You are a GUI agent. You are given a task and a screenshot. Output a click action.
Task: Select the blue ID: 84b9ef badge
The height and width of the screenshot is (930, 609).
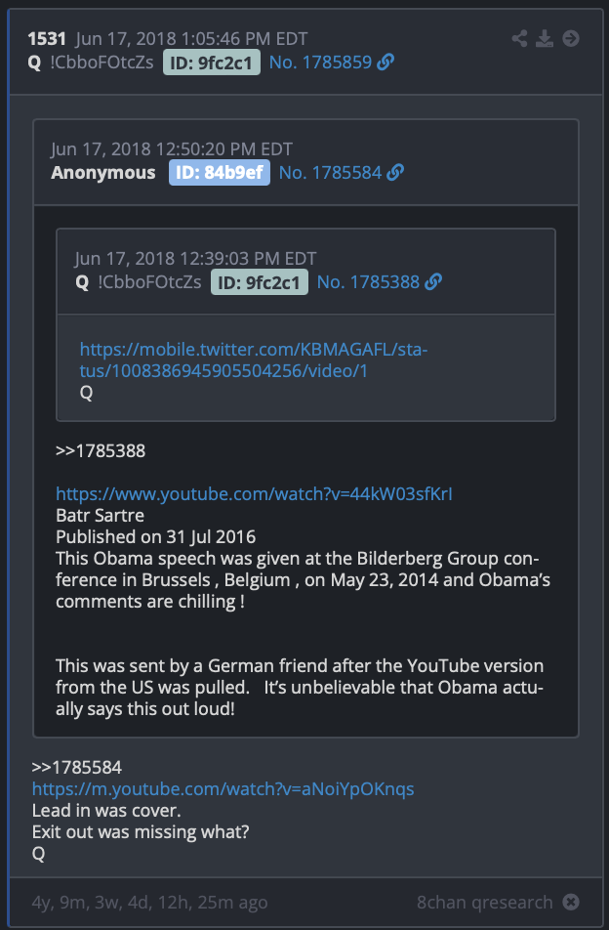[x=220, y=173]
